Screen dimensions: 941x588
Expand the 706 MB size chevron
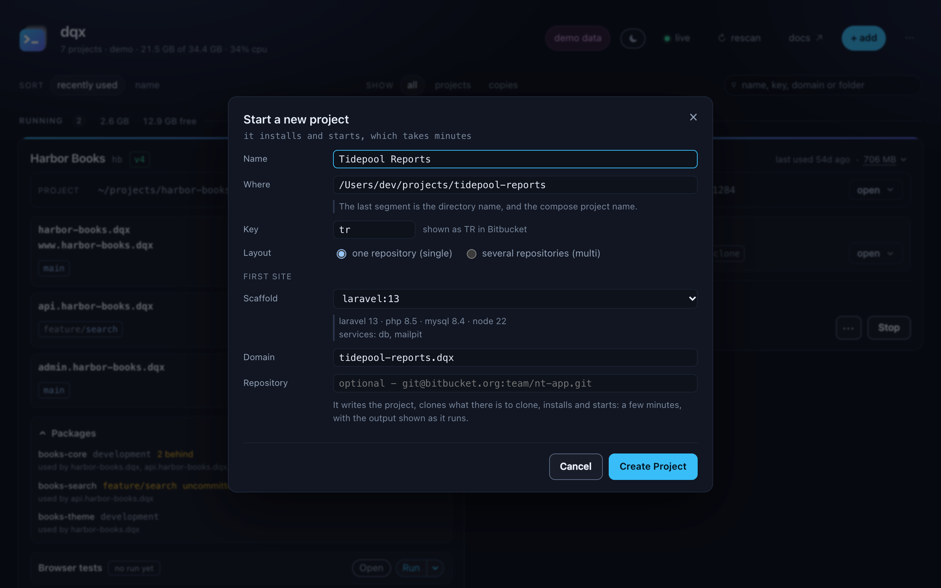point(903,159)
